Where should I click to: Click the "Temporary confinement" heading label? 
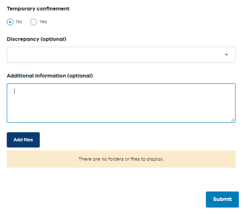(38, 9)
